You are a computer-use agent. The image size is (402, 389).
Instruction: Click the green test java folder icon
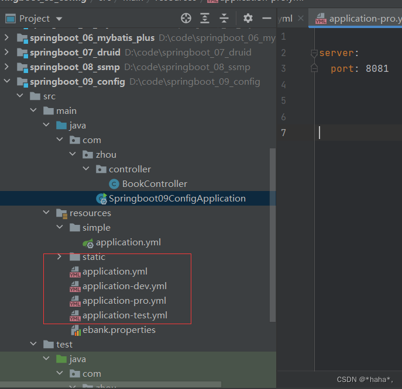click(x=61, y=359)
